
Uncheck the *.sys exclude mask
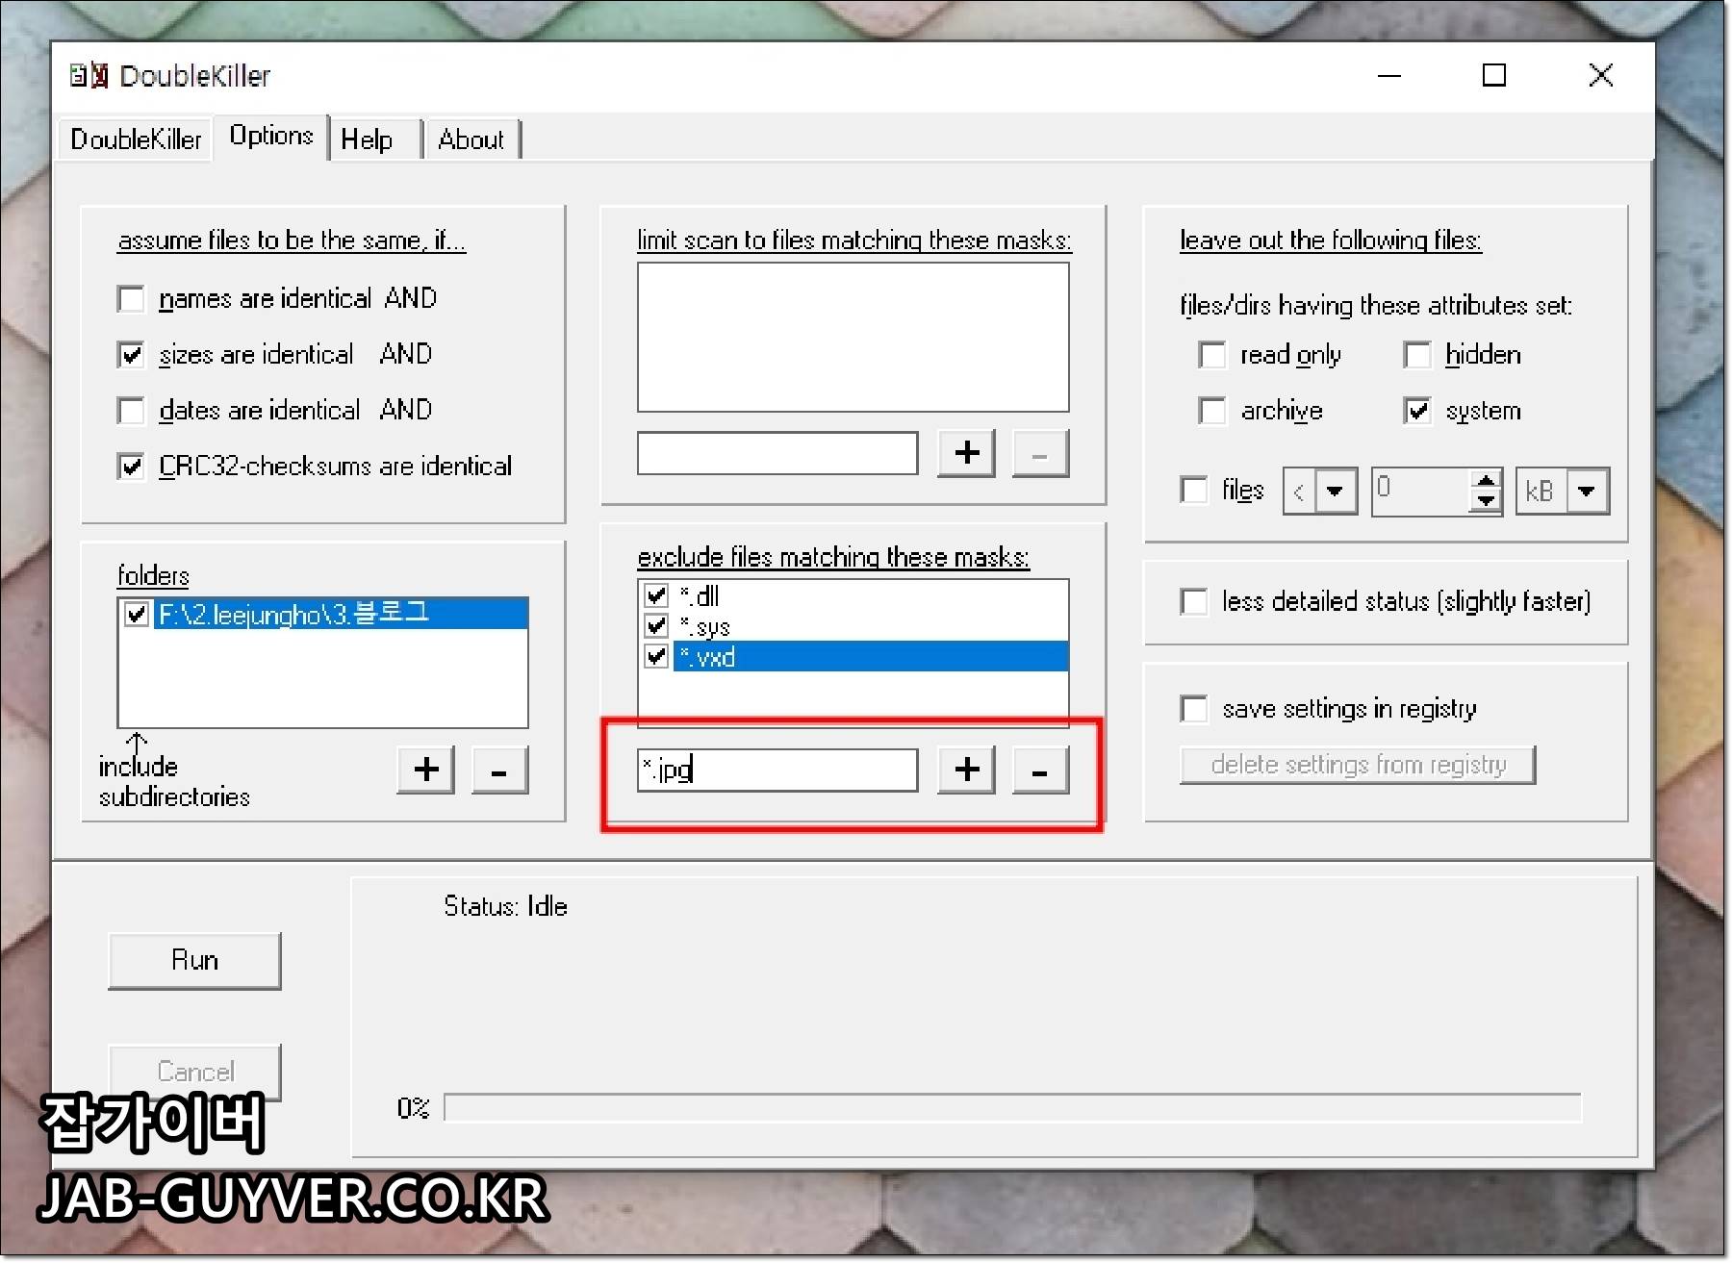tap(656, 626)
